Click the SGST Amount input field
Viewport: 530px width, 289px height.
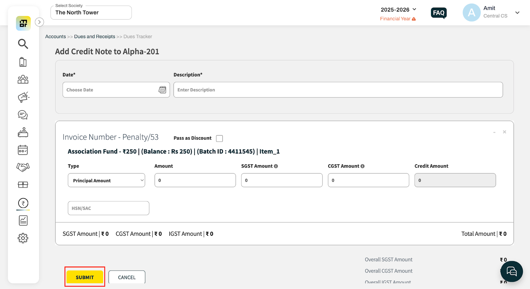coord(282,180)
